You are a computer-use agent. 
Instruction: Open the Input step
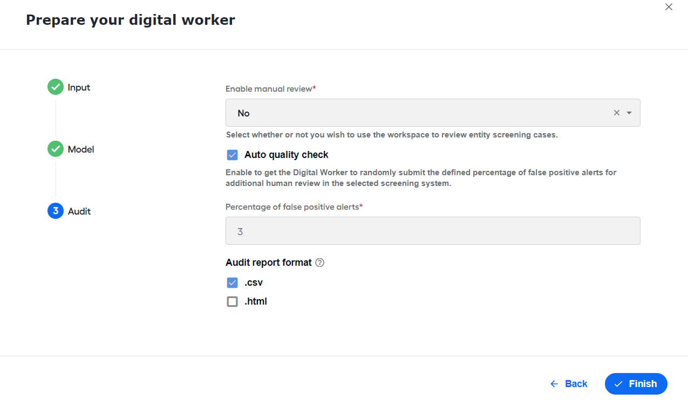79,87
